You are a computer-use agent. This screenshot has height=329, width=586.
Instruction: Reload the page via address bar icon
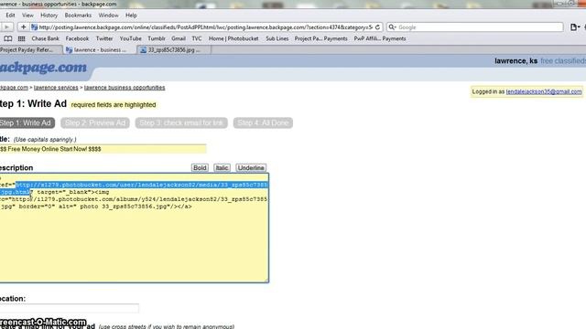tap(377, 27)
